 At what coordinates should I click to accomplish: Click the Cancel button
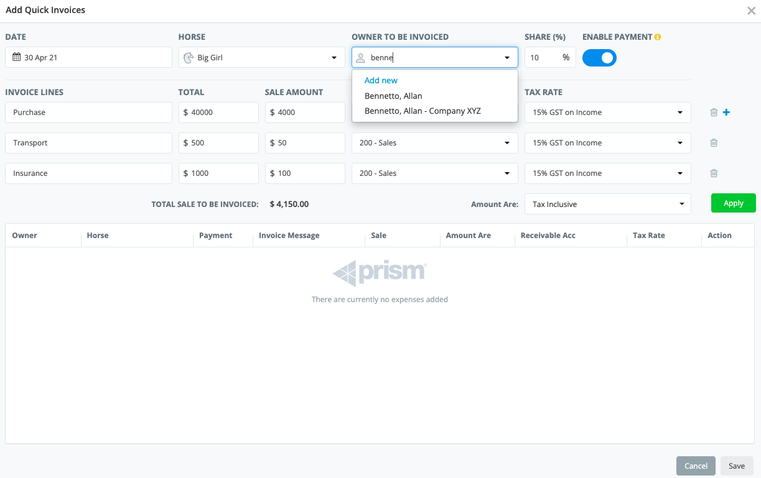click(696, 466)
